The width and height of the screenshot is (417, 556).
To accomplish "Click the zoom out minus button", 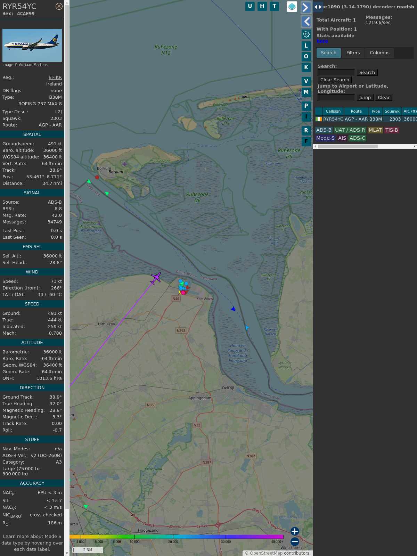I will (x=295, y=542).
